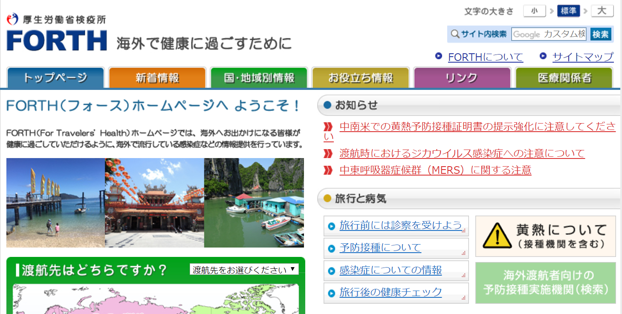622x314 pixels.
Task: Click the FORTH quarantine station logo
Action: coord(57,33)
